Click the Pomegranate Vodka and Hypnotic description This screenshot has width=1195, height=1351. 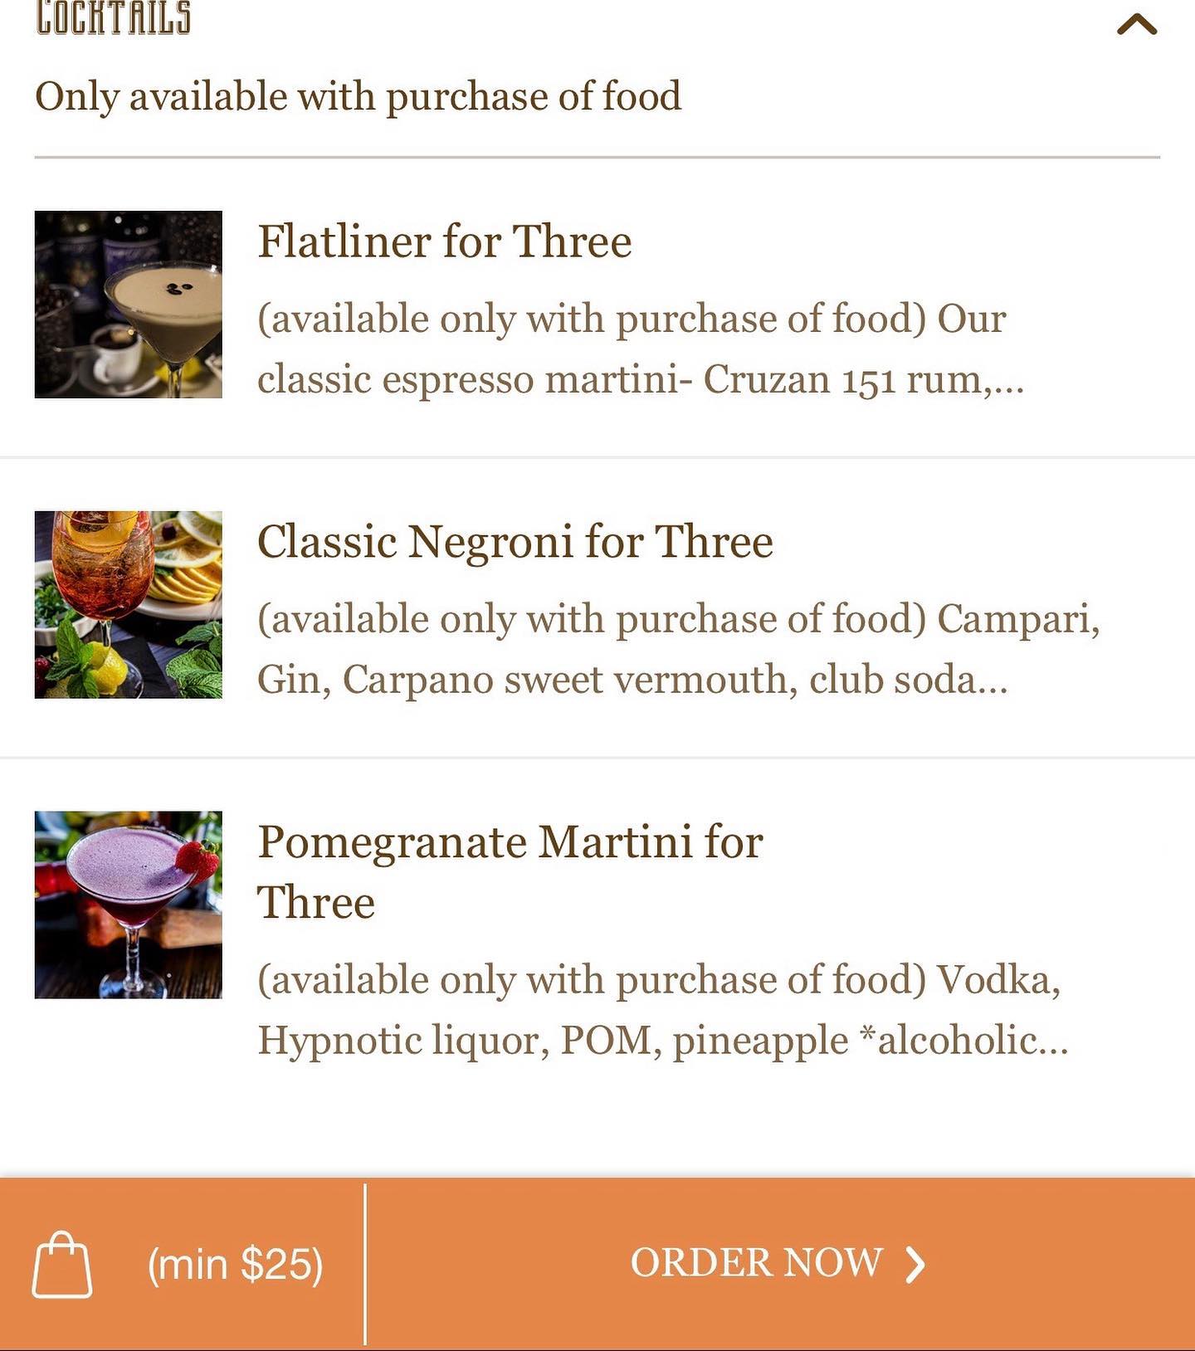coord(660,1010)
